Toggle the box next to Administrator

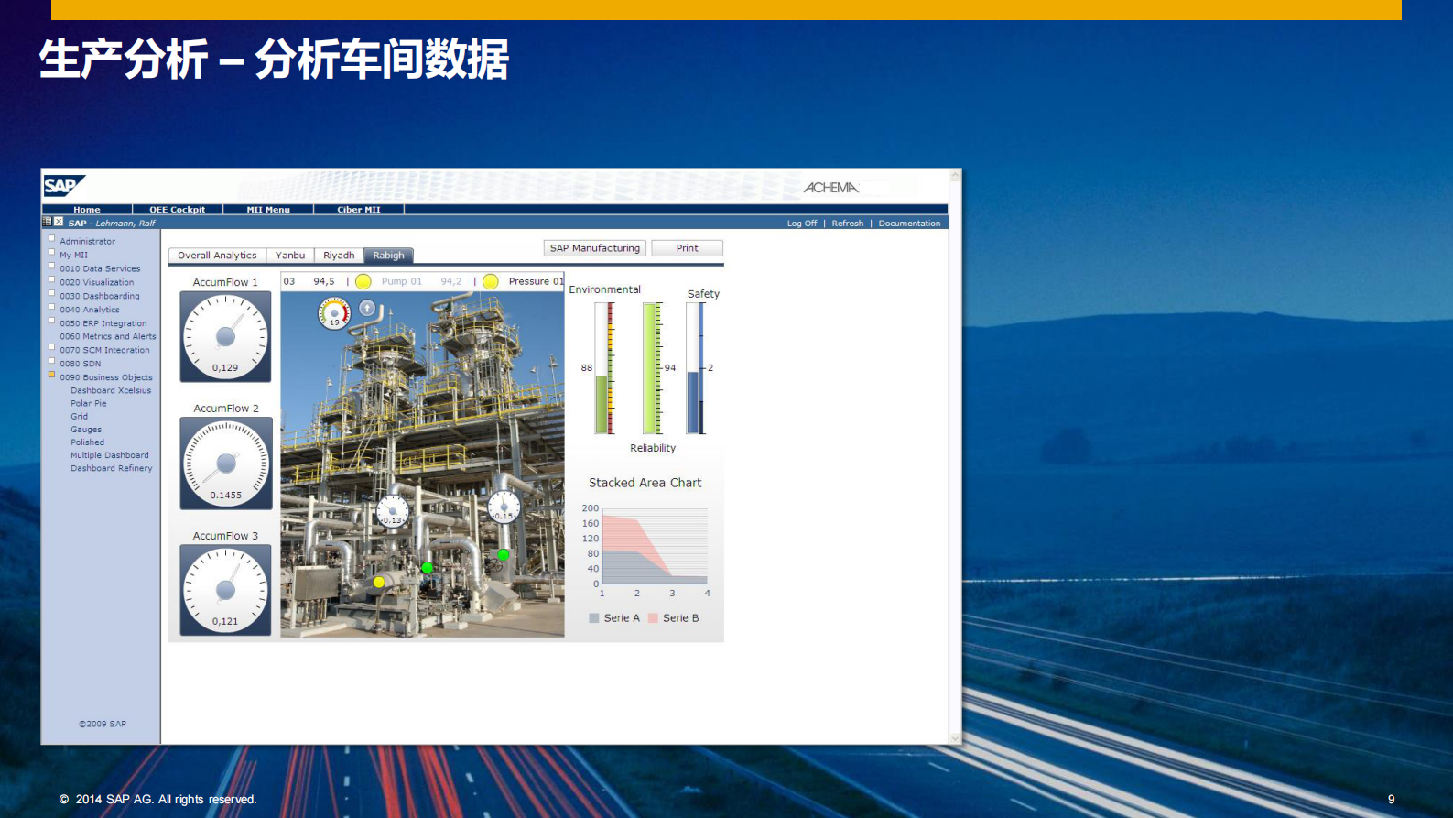52,238
